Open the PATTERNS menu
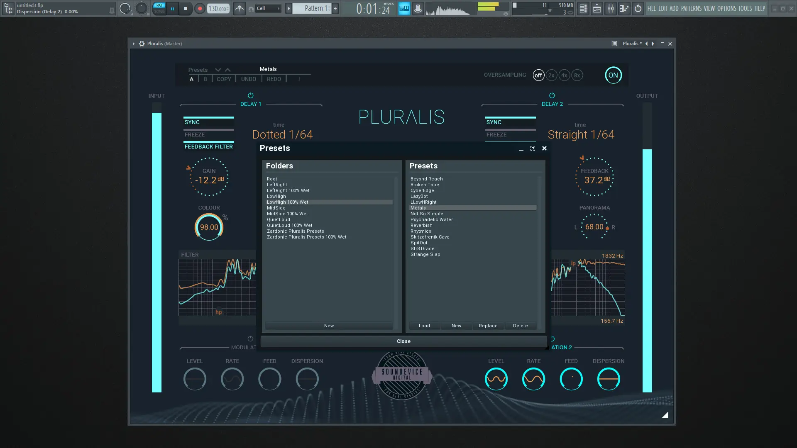The width and height of the screenshot is (797, 448). (x=691, y=8)
